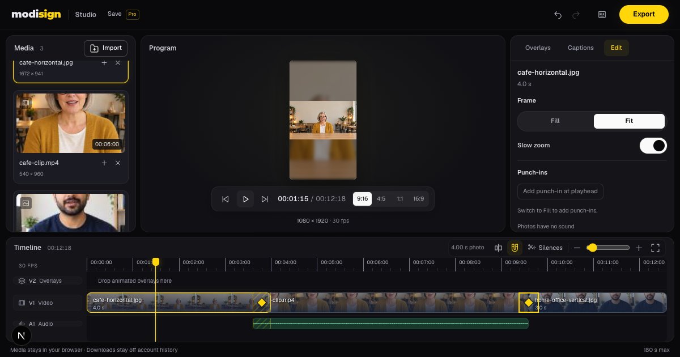
Task: Click the film icon on cafe-clip thumbnail
Action: pyautogui.click(x=25, y=103)
